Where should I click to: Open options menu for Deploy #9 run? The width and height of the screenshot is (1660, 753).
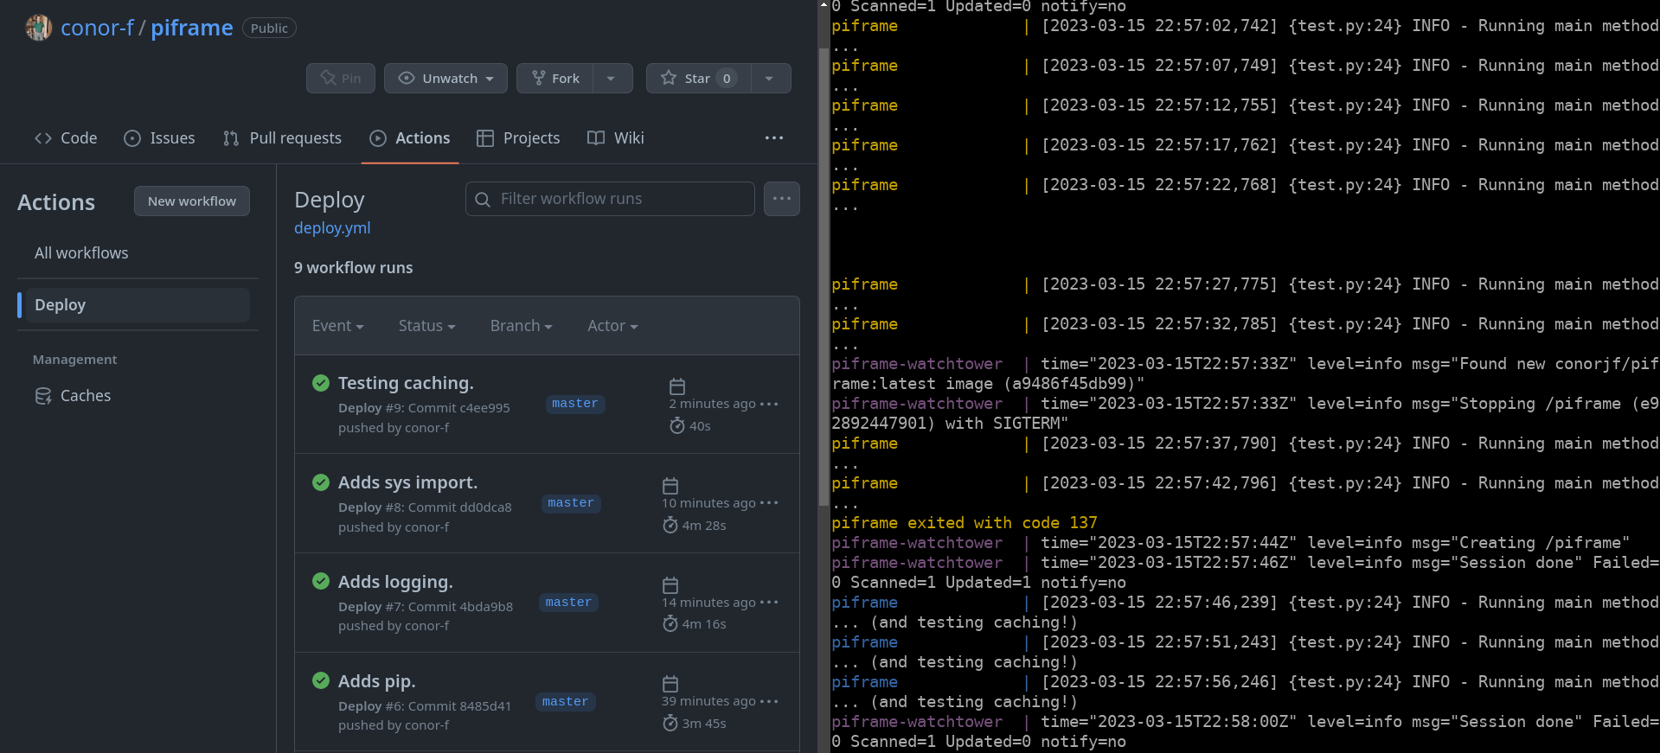[769, 404]
